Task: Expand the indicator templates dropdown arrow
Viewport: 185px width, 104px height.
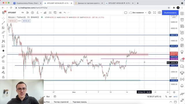Action: click(x=41, y=13)
